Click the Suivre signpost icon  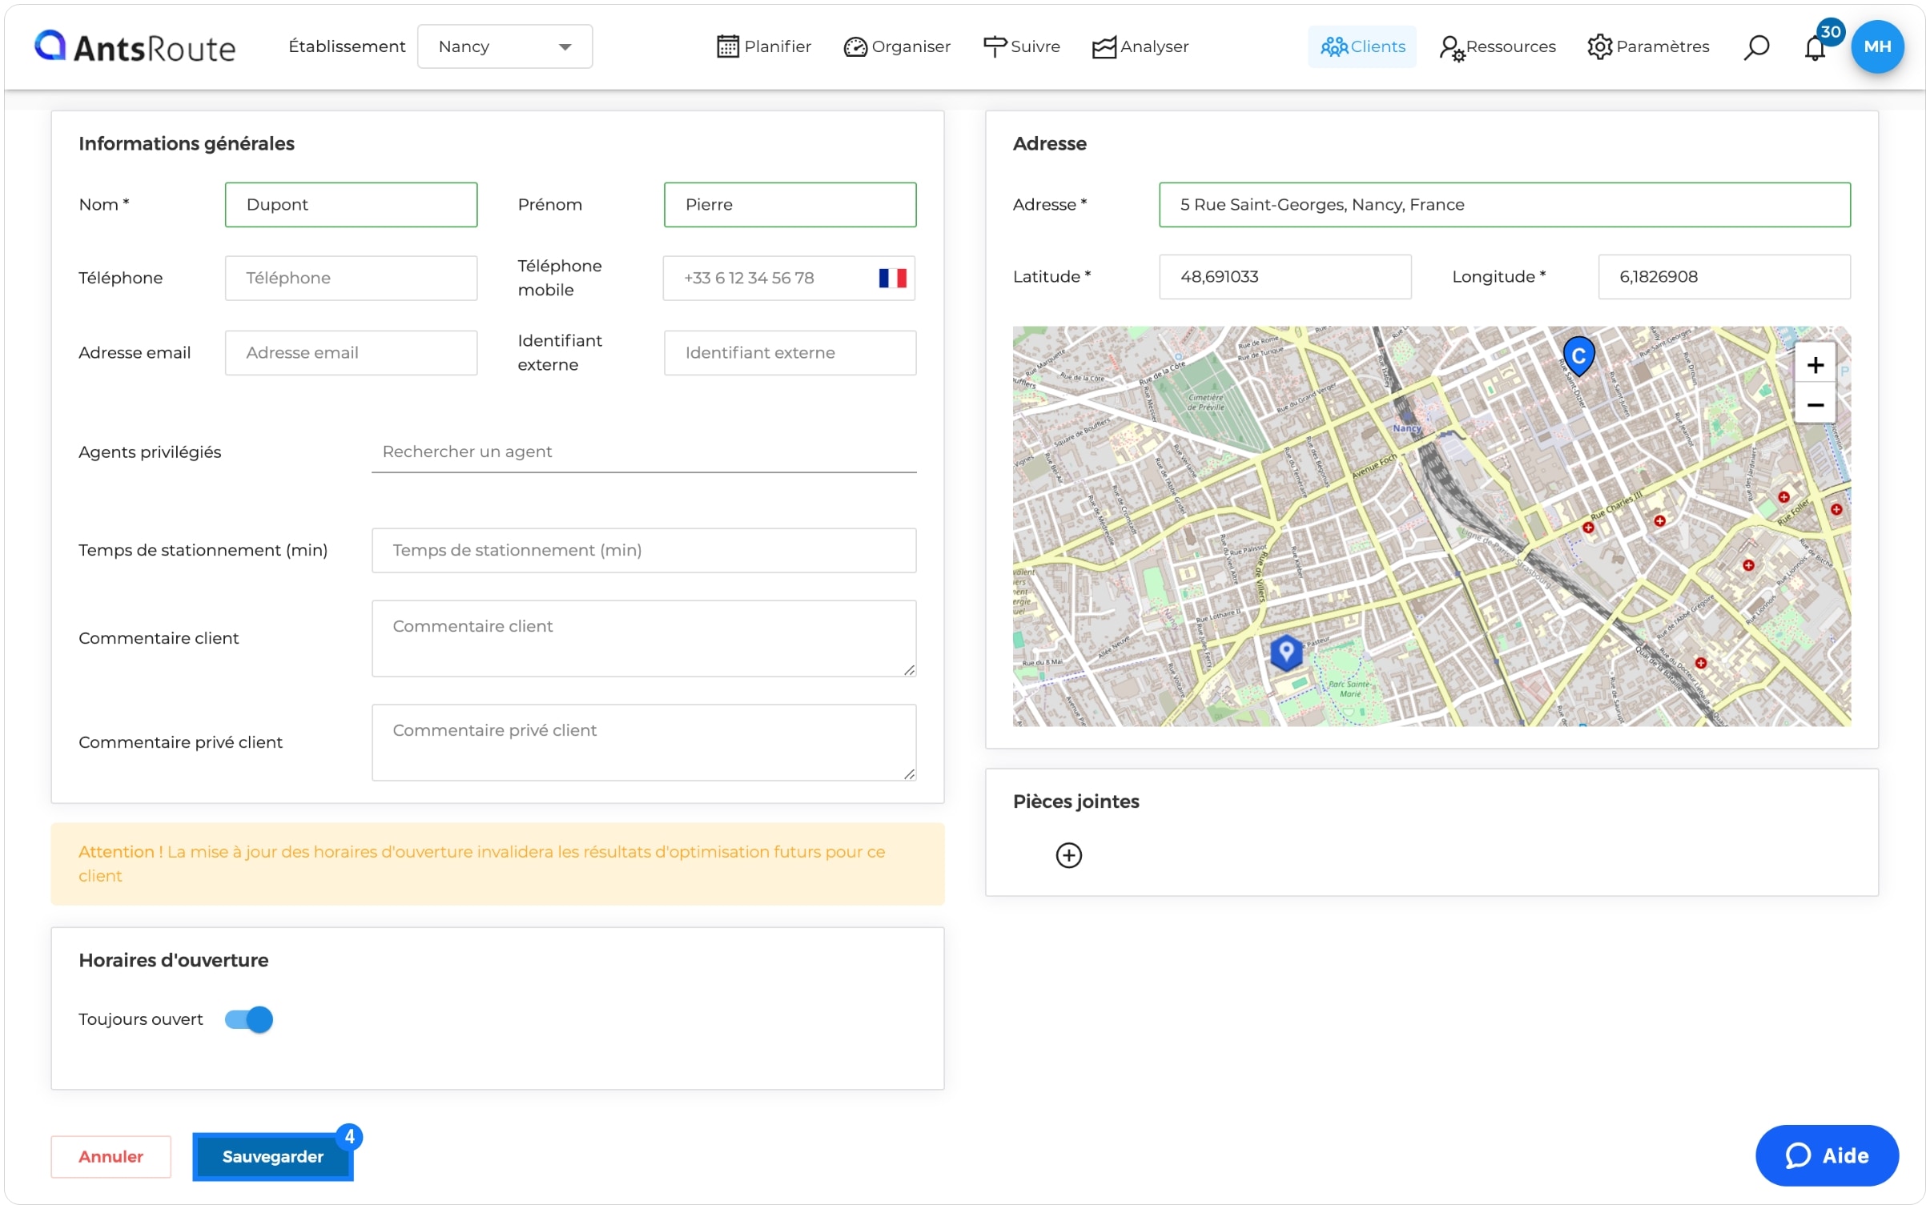click(x=994, y=46)
